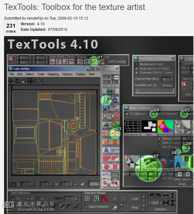Viewport: 194px width, 214px height.
Task: Open the Mapping menu in Edit UVWs
Action: pos(53,74)
